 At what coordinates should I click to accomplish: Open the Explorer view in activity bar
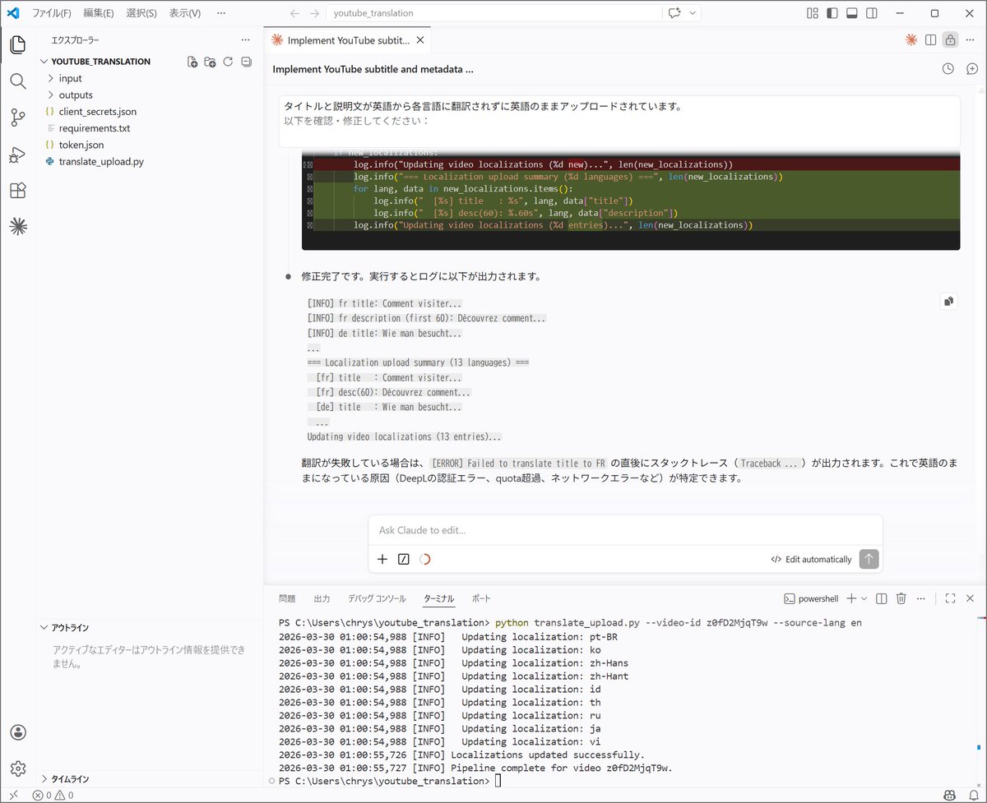click(x=17, y=44)
